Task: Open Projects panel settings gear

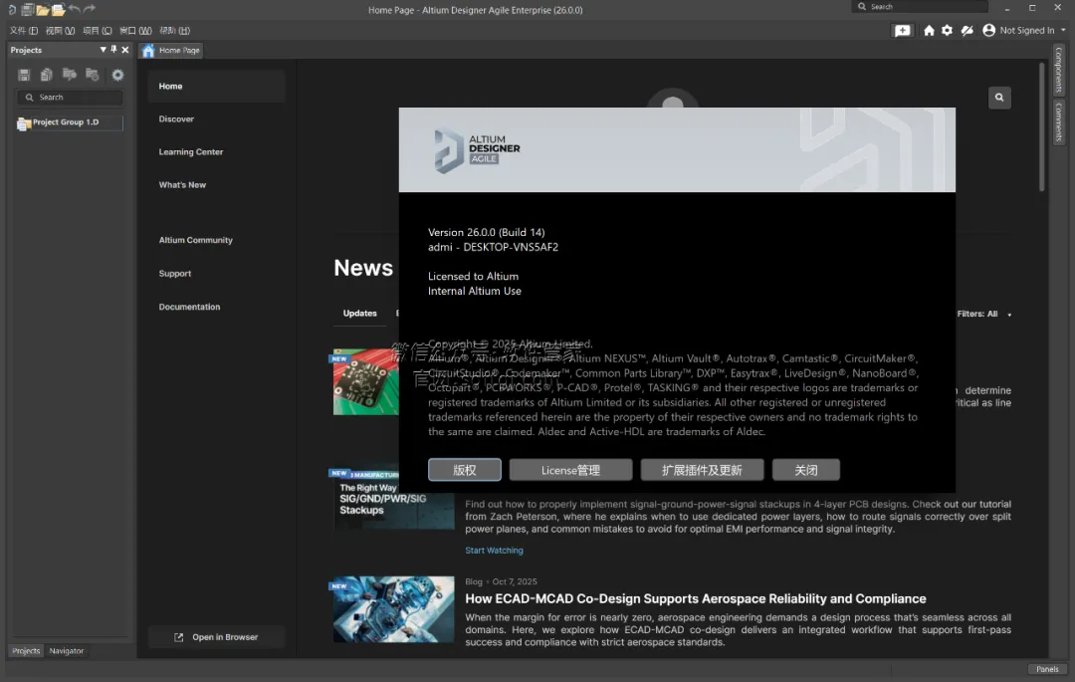Action: click(117, 75)
